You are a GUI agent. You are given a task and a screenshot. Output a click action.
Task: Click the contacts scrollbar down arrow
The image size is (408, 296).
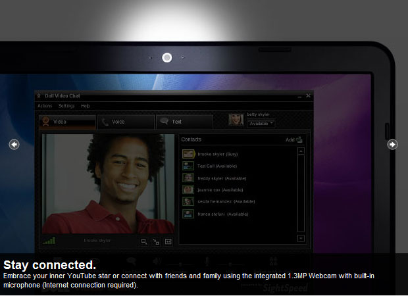301,238
